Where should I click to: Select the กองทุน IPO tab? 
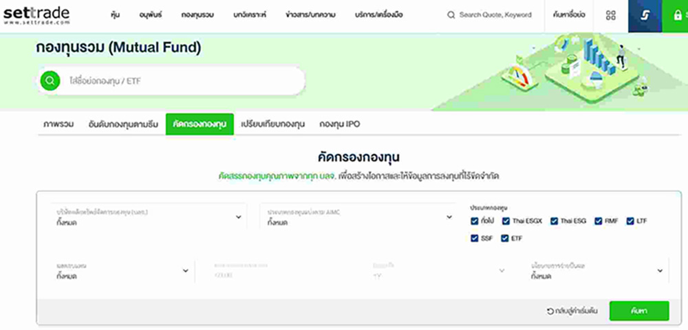click(x=339, y=124)
